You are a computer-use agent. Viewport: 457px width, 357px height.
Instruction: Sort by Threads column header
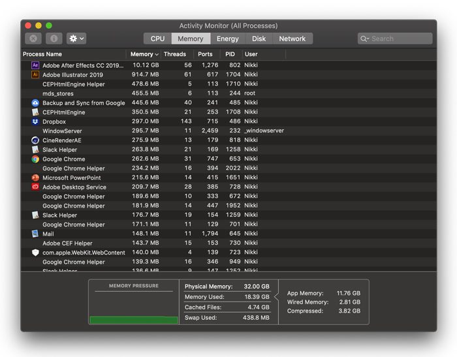[177, 54]
